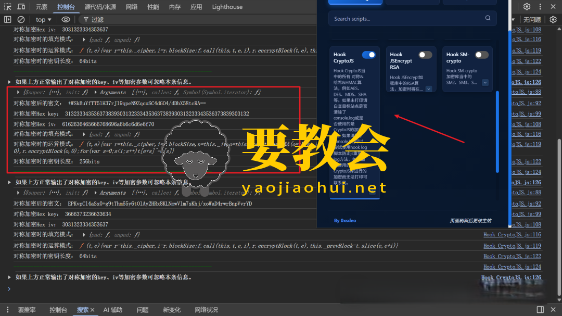Toggle drawer dock layout icon at bottom right

(540, 310)
